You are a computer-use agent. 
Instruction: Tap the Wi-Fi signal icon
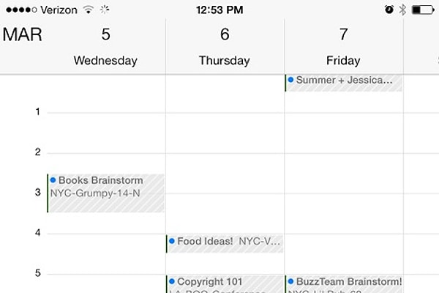(x=89, y=10)
